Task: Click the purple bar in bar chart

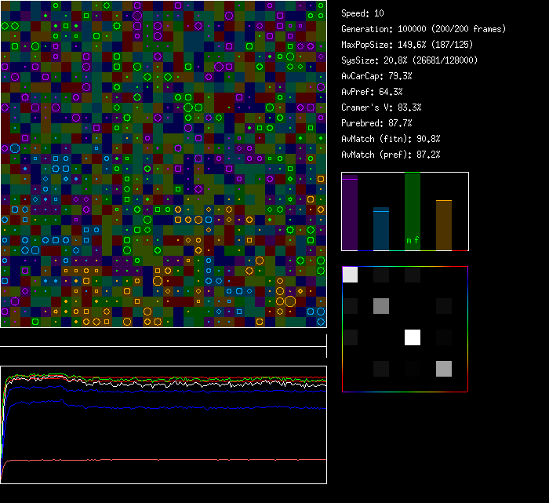Action: point(350,213)
